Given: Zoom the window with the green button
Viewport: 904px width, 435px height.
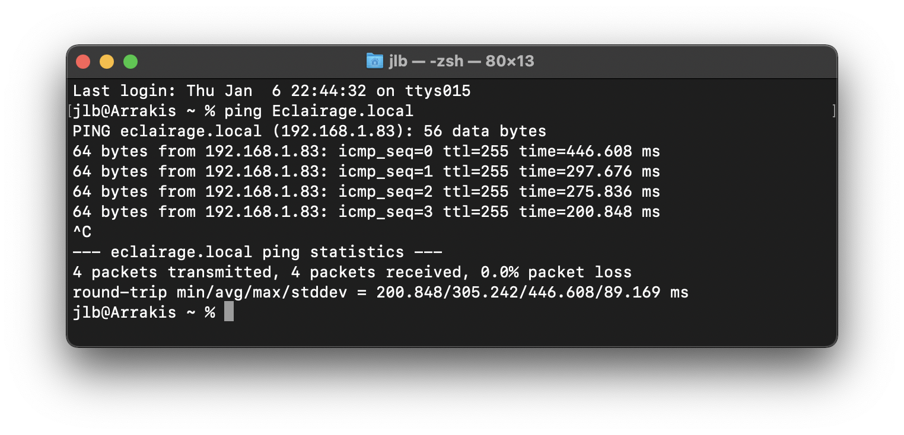Looking at the screenshot, I should pyautogui.click(x=130, y=61).
